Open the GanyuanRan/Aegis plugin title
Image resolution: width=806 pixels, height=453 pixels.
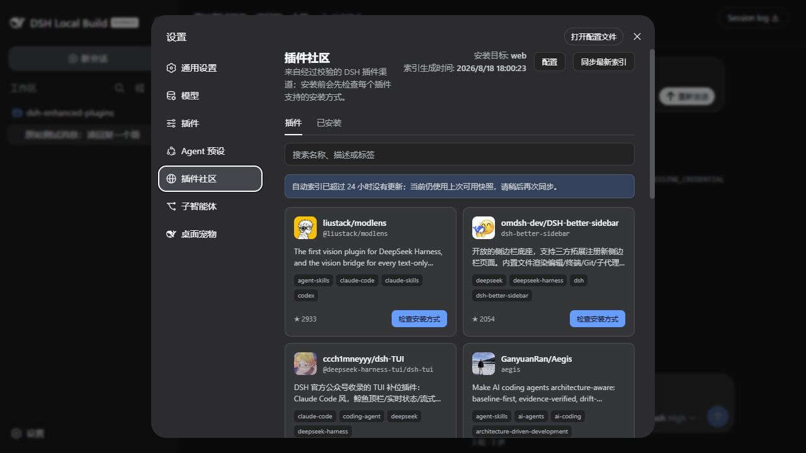536,359
